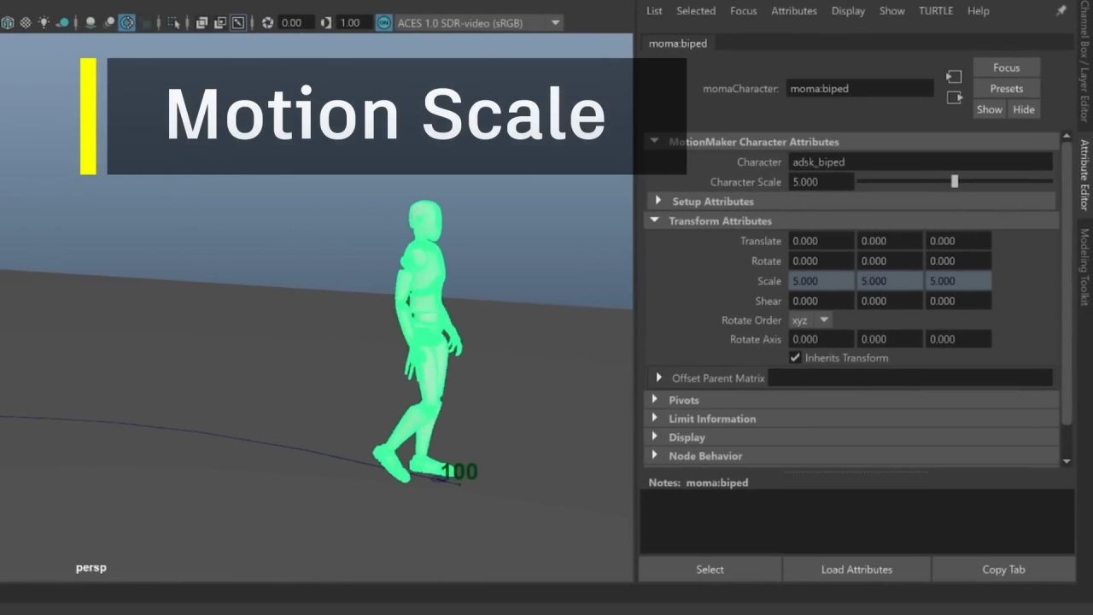Toggle the wireframe cube display icon
This screenshot has width=1093, height=615.
pyautogui.click(x=8, y=23)
